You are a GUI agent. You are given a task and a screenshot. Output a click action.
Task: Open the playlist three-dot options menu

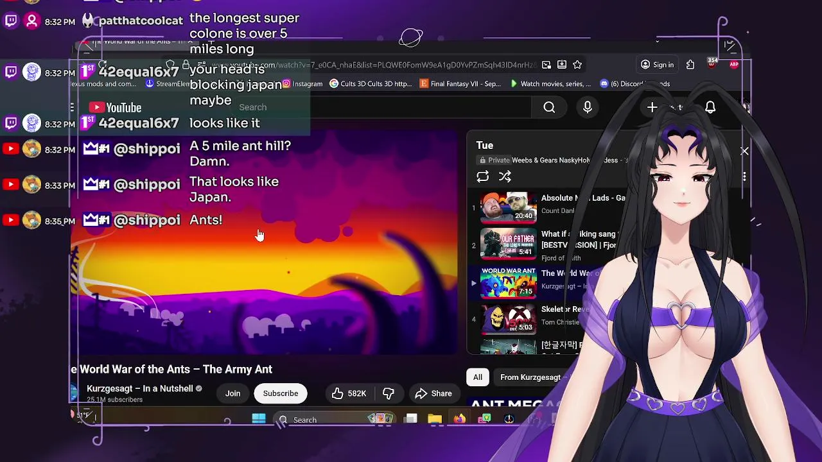(744, 176)
